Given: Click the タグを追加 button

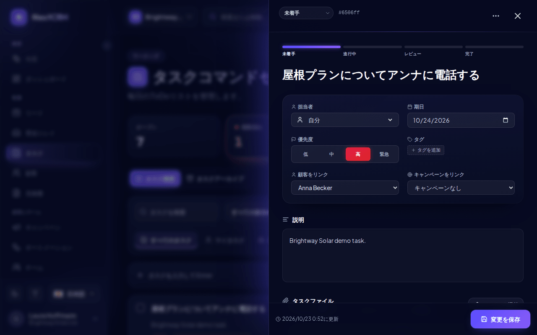Looking at the screenshot, I should tap(426, 150).
